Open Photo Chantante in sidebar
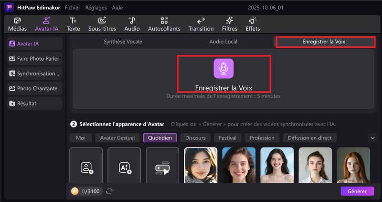Viewport: 382px width, 202px height. (35, 88)
